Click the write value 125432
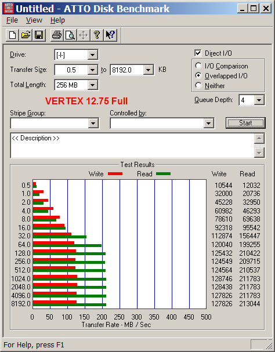Viewport: 275px width, 352px height. (222, 253)
